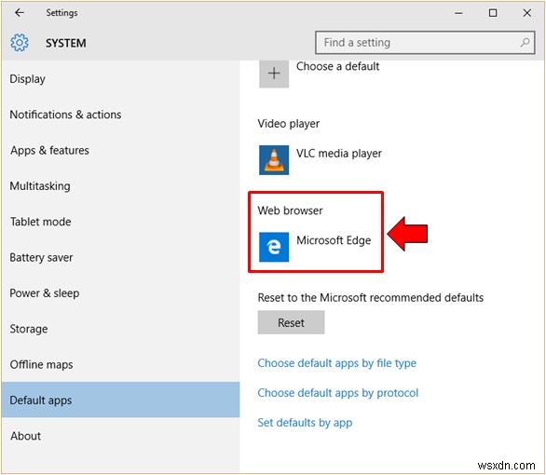Image resolution: width=546 pixels, height=475 pixels.
Task: Close the Settings window
Action: coord(526,13)
